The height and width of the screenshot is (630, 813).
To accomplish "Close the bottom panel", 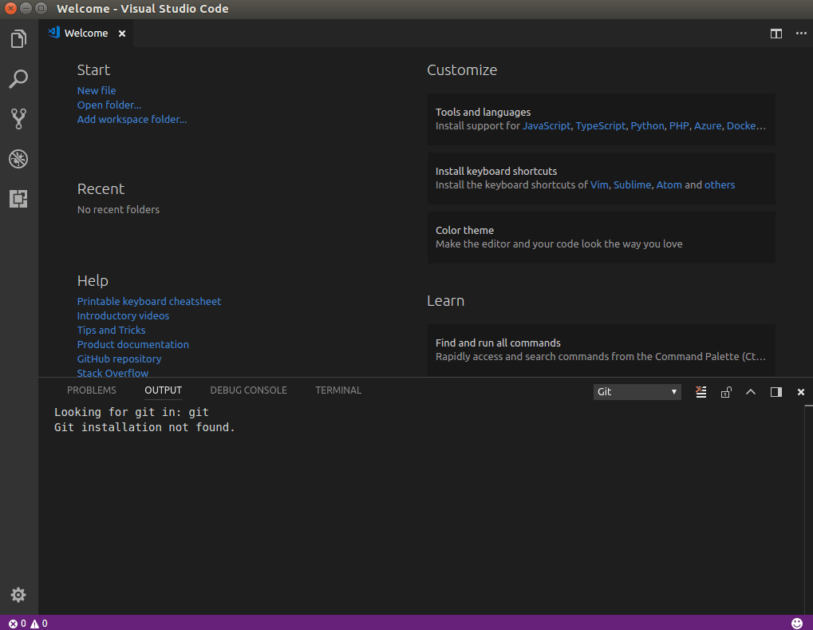I will (800, 392).
